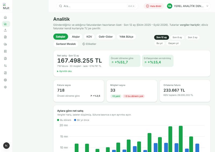Click the round N avatar button

pos(6,146)
